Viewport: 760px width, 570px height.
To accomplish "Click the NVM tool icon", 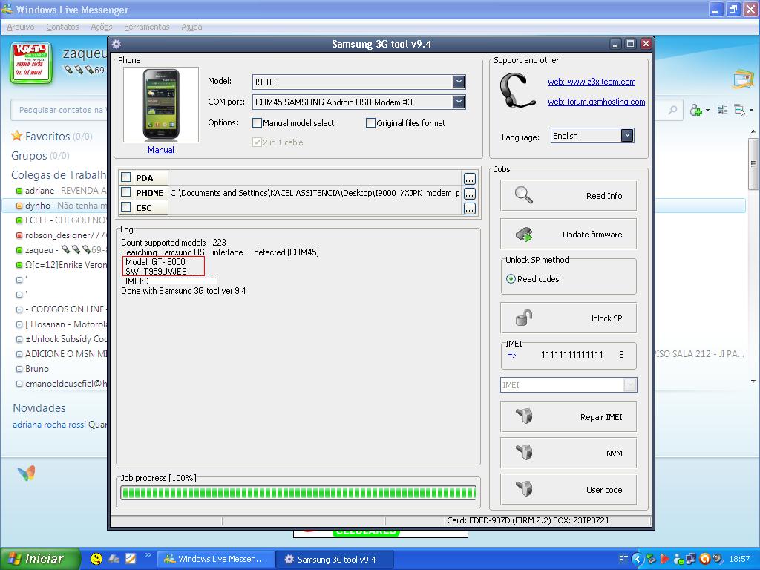I will click(524, 452).
